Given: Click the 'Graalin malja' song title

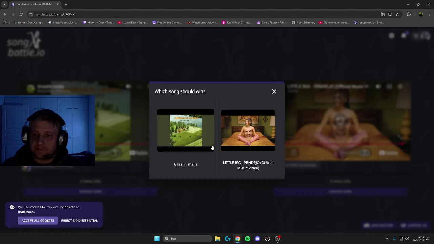Looking at the screenshot, I should tap(185, 164).
